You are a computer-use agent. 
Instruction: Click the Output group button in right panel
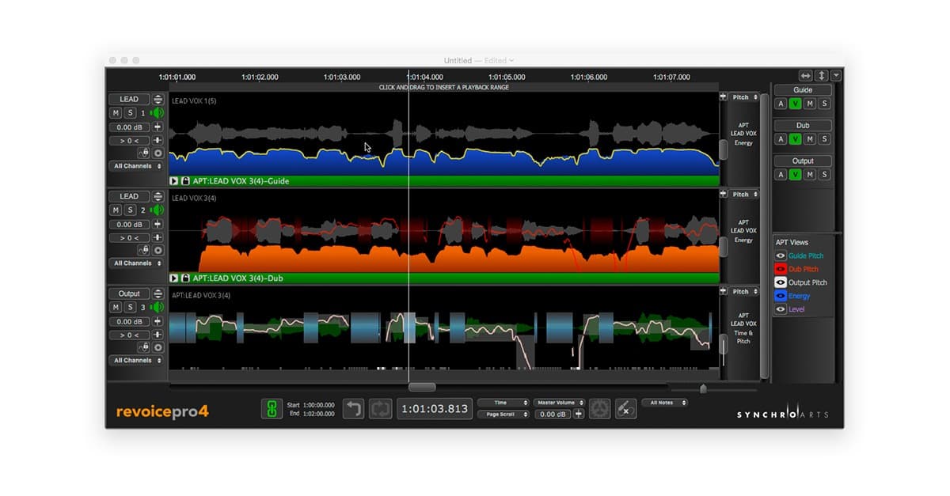point(803,161)
